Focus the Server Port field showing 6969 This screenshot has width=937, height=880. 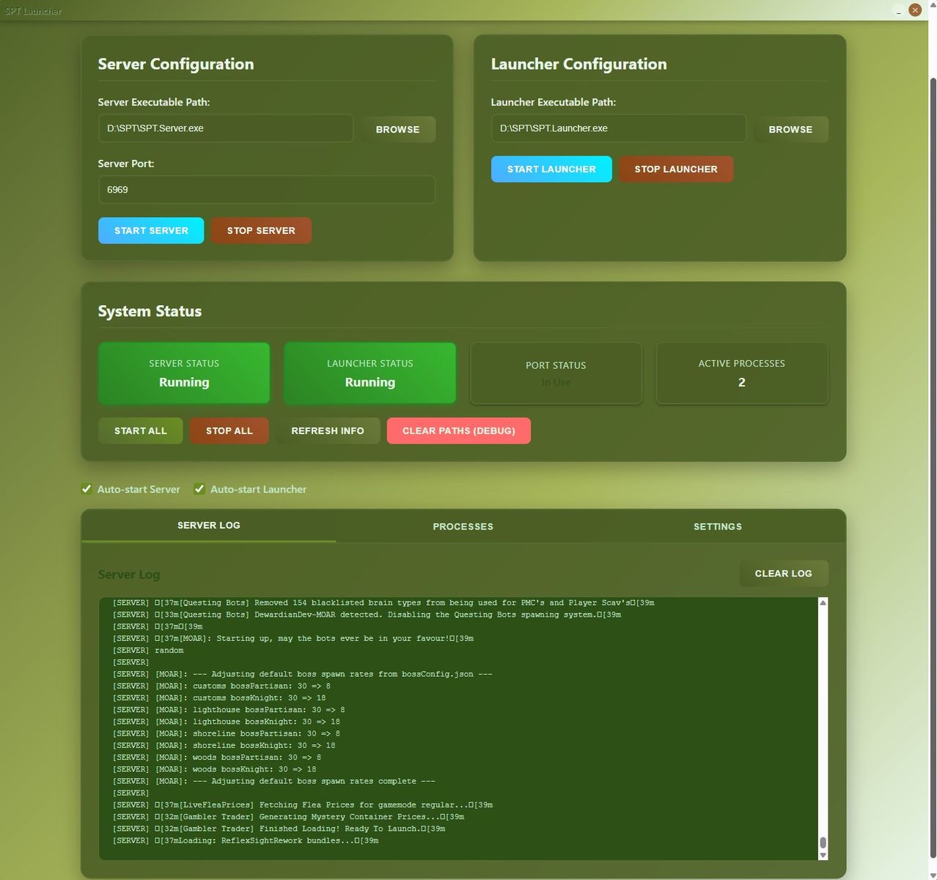[266, 189]
